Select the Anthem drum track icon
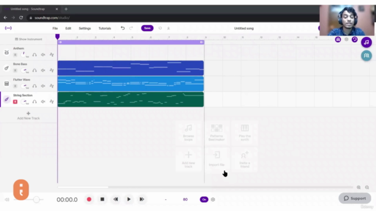376x211 pixels. [x=6, y=52]
